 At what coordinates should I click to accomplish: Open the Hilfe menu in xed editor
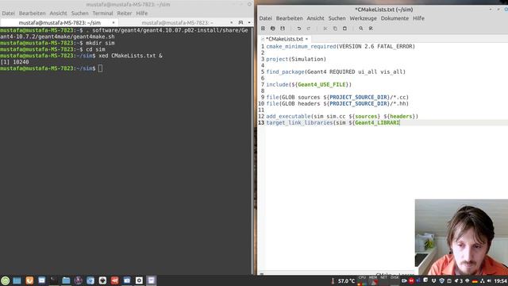pos(418,18)
